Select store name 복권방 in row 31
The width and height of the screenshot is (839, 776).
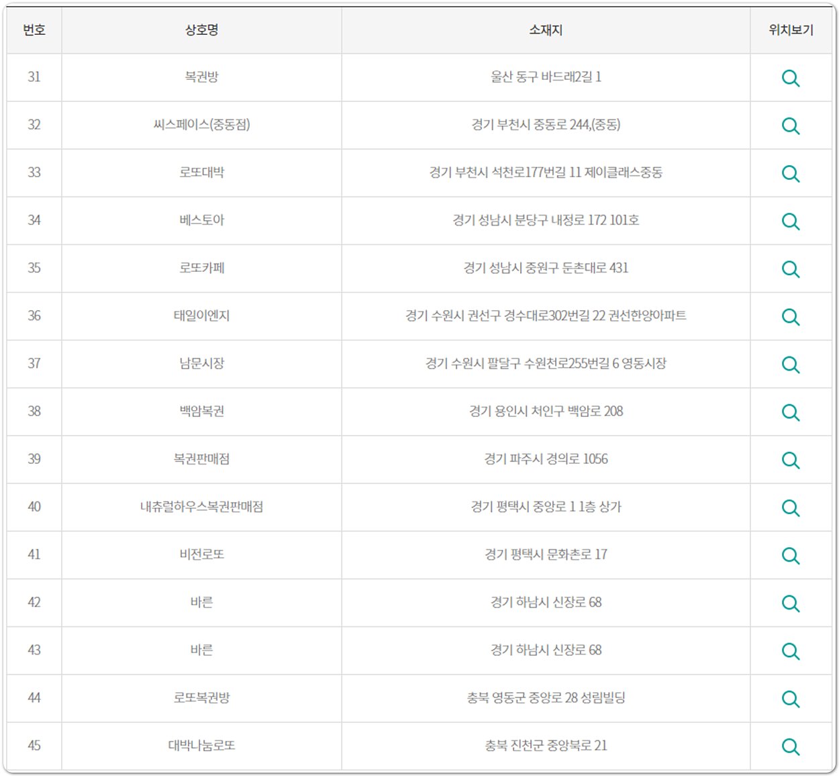(x=201, y=77)
